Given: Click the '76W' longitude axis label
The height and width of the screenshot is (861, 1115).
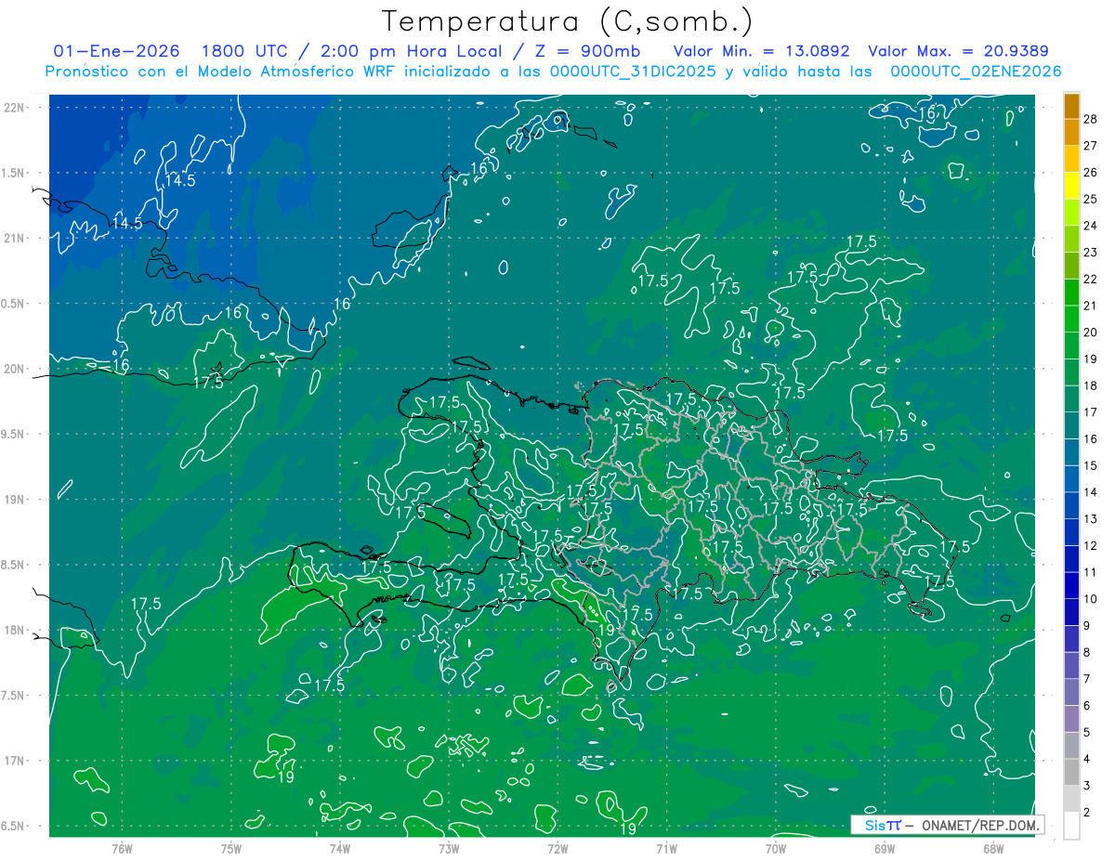Looking at the screenshot, I should [122, 849].
